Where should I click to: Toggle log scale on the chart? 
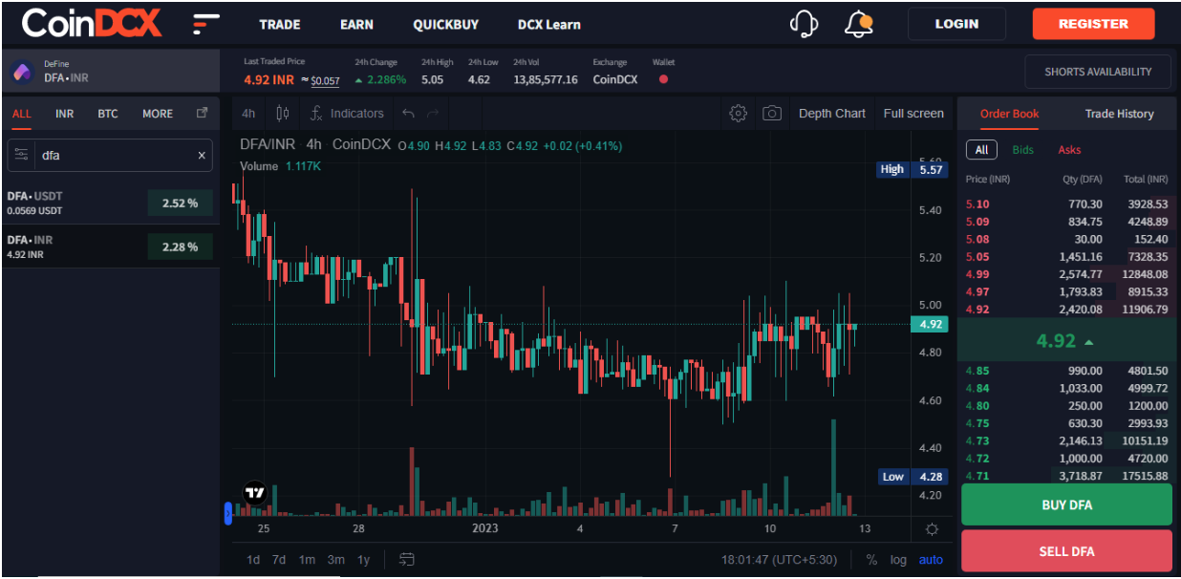[x=898, y=559]
